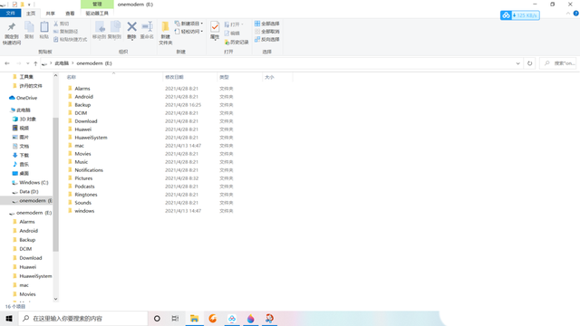Click the Rename icon in ribbon
580x326 pixels.
coord(147,30)
